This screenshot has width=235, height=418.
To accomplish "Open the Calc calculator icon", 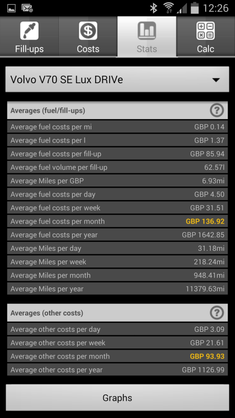I will point(205,31).
